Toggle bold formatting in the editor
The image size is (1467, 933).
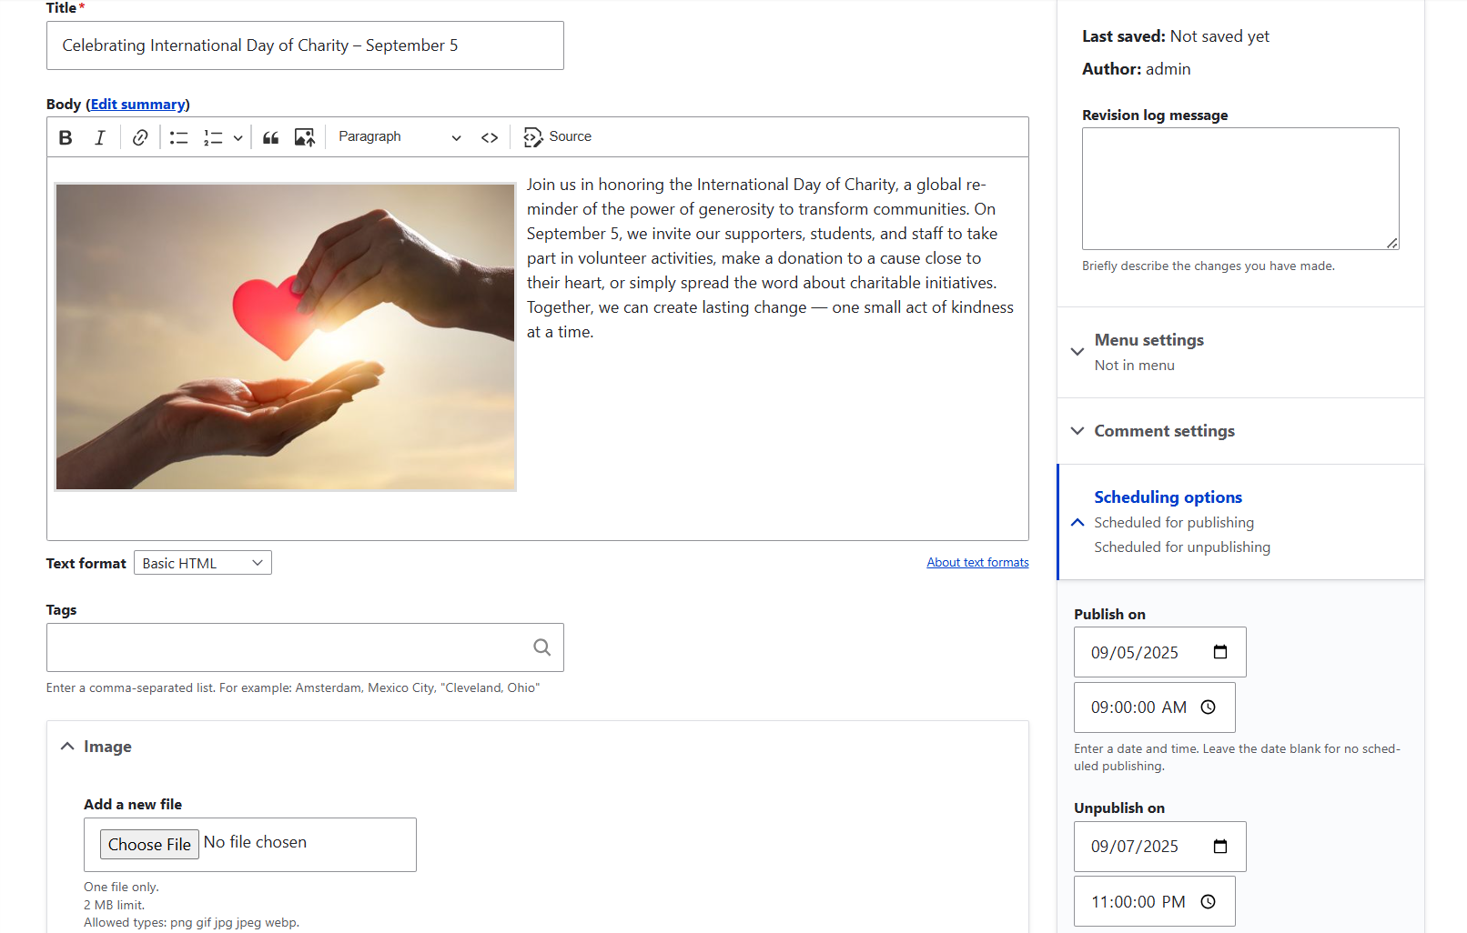click(66, 137)
